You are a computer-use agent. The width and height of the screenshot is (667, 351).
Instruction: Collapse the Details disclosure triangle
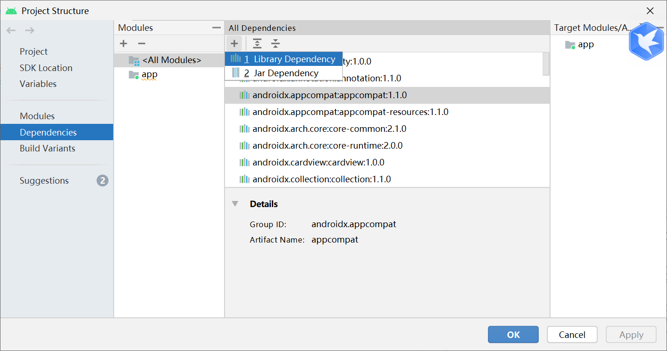point(235,204)
